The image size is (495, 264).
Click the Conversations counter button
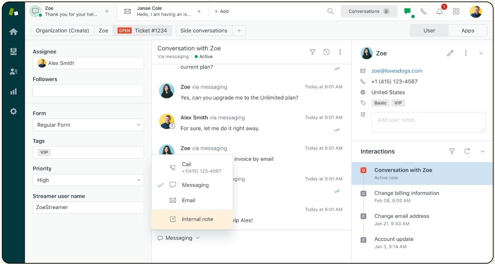click(369, 11)
